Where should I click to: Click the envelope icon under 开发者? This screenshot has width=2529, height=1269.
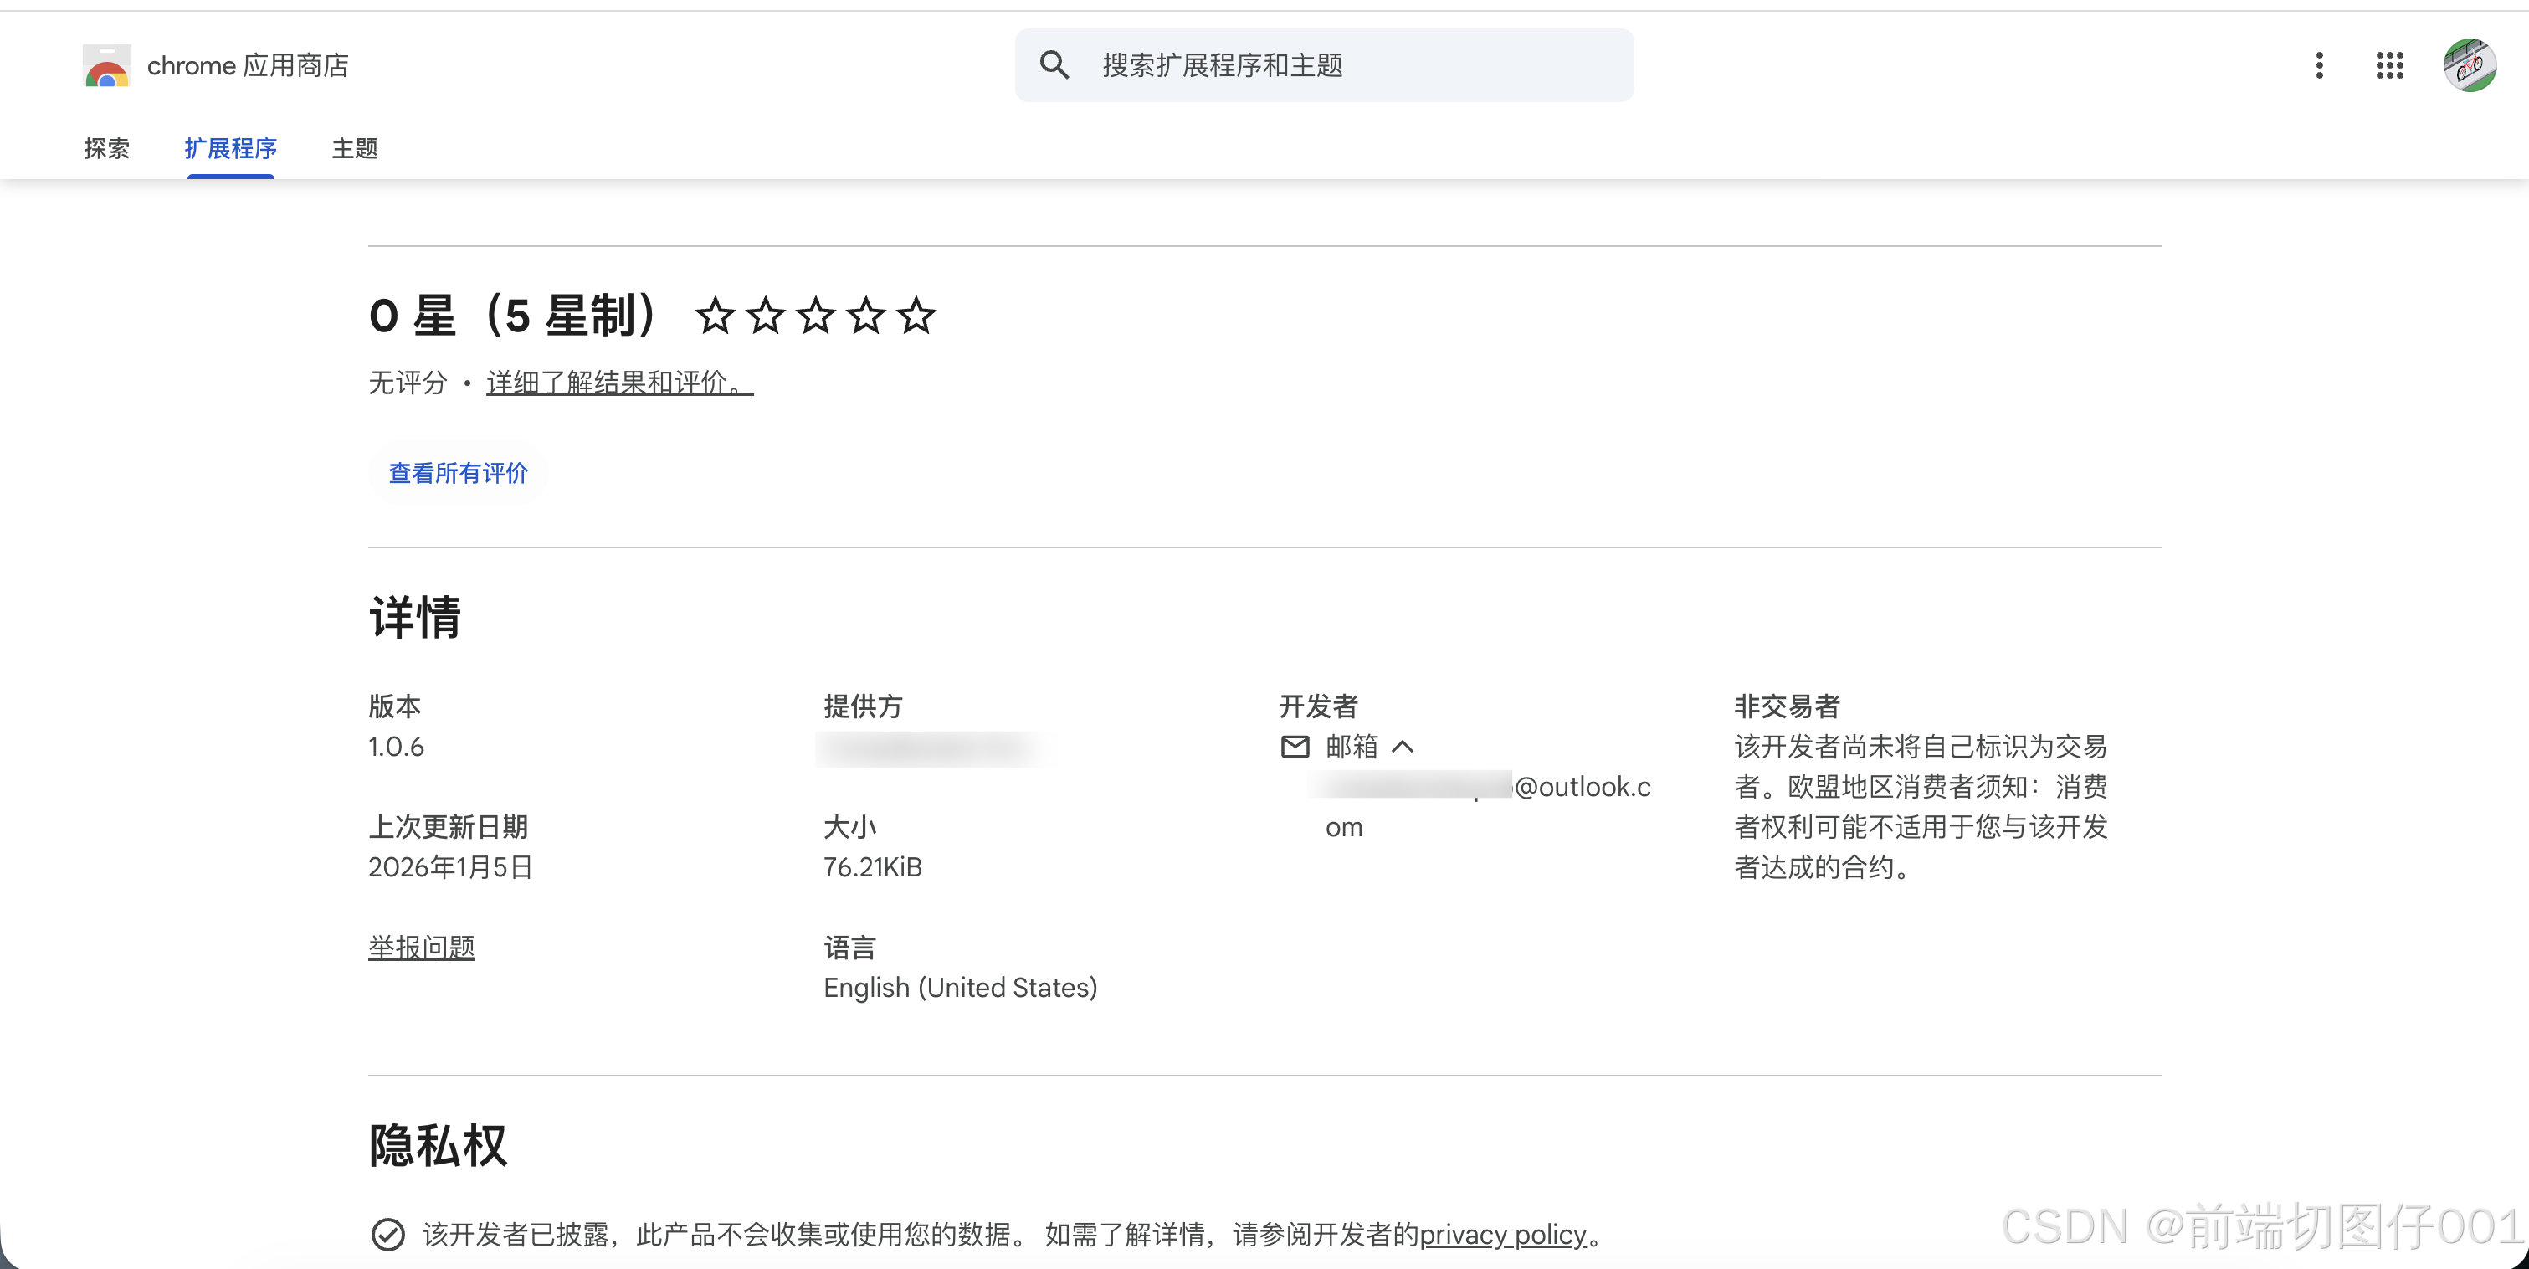click(1295, 748)
